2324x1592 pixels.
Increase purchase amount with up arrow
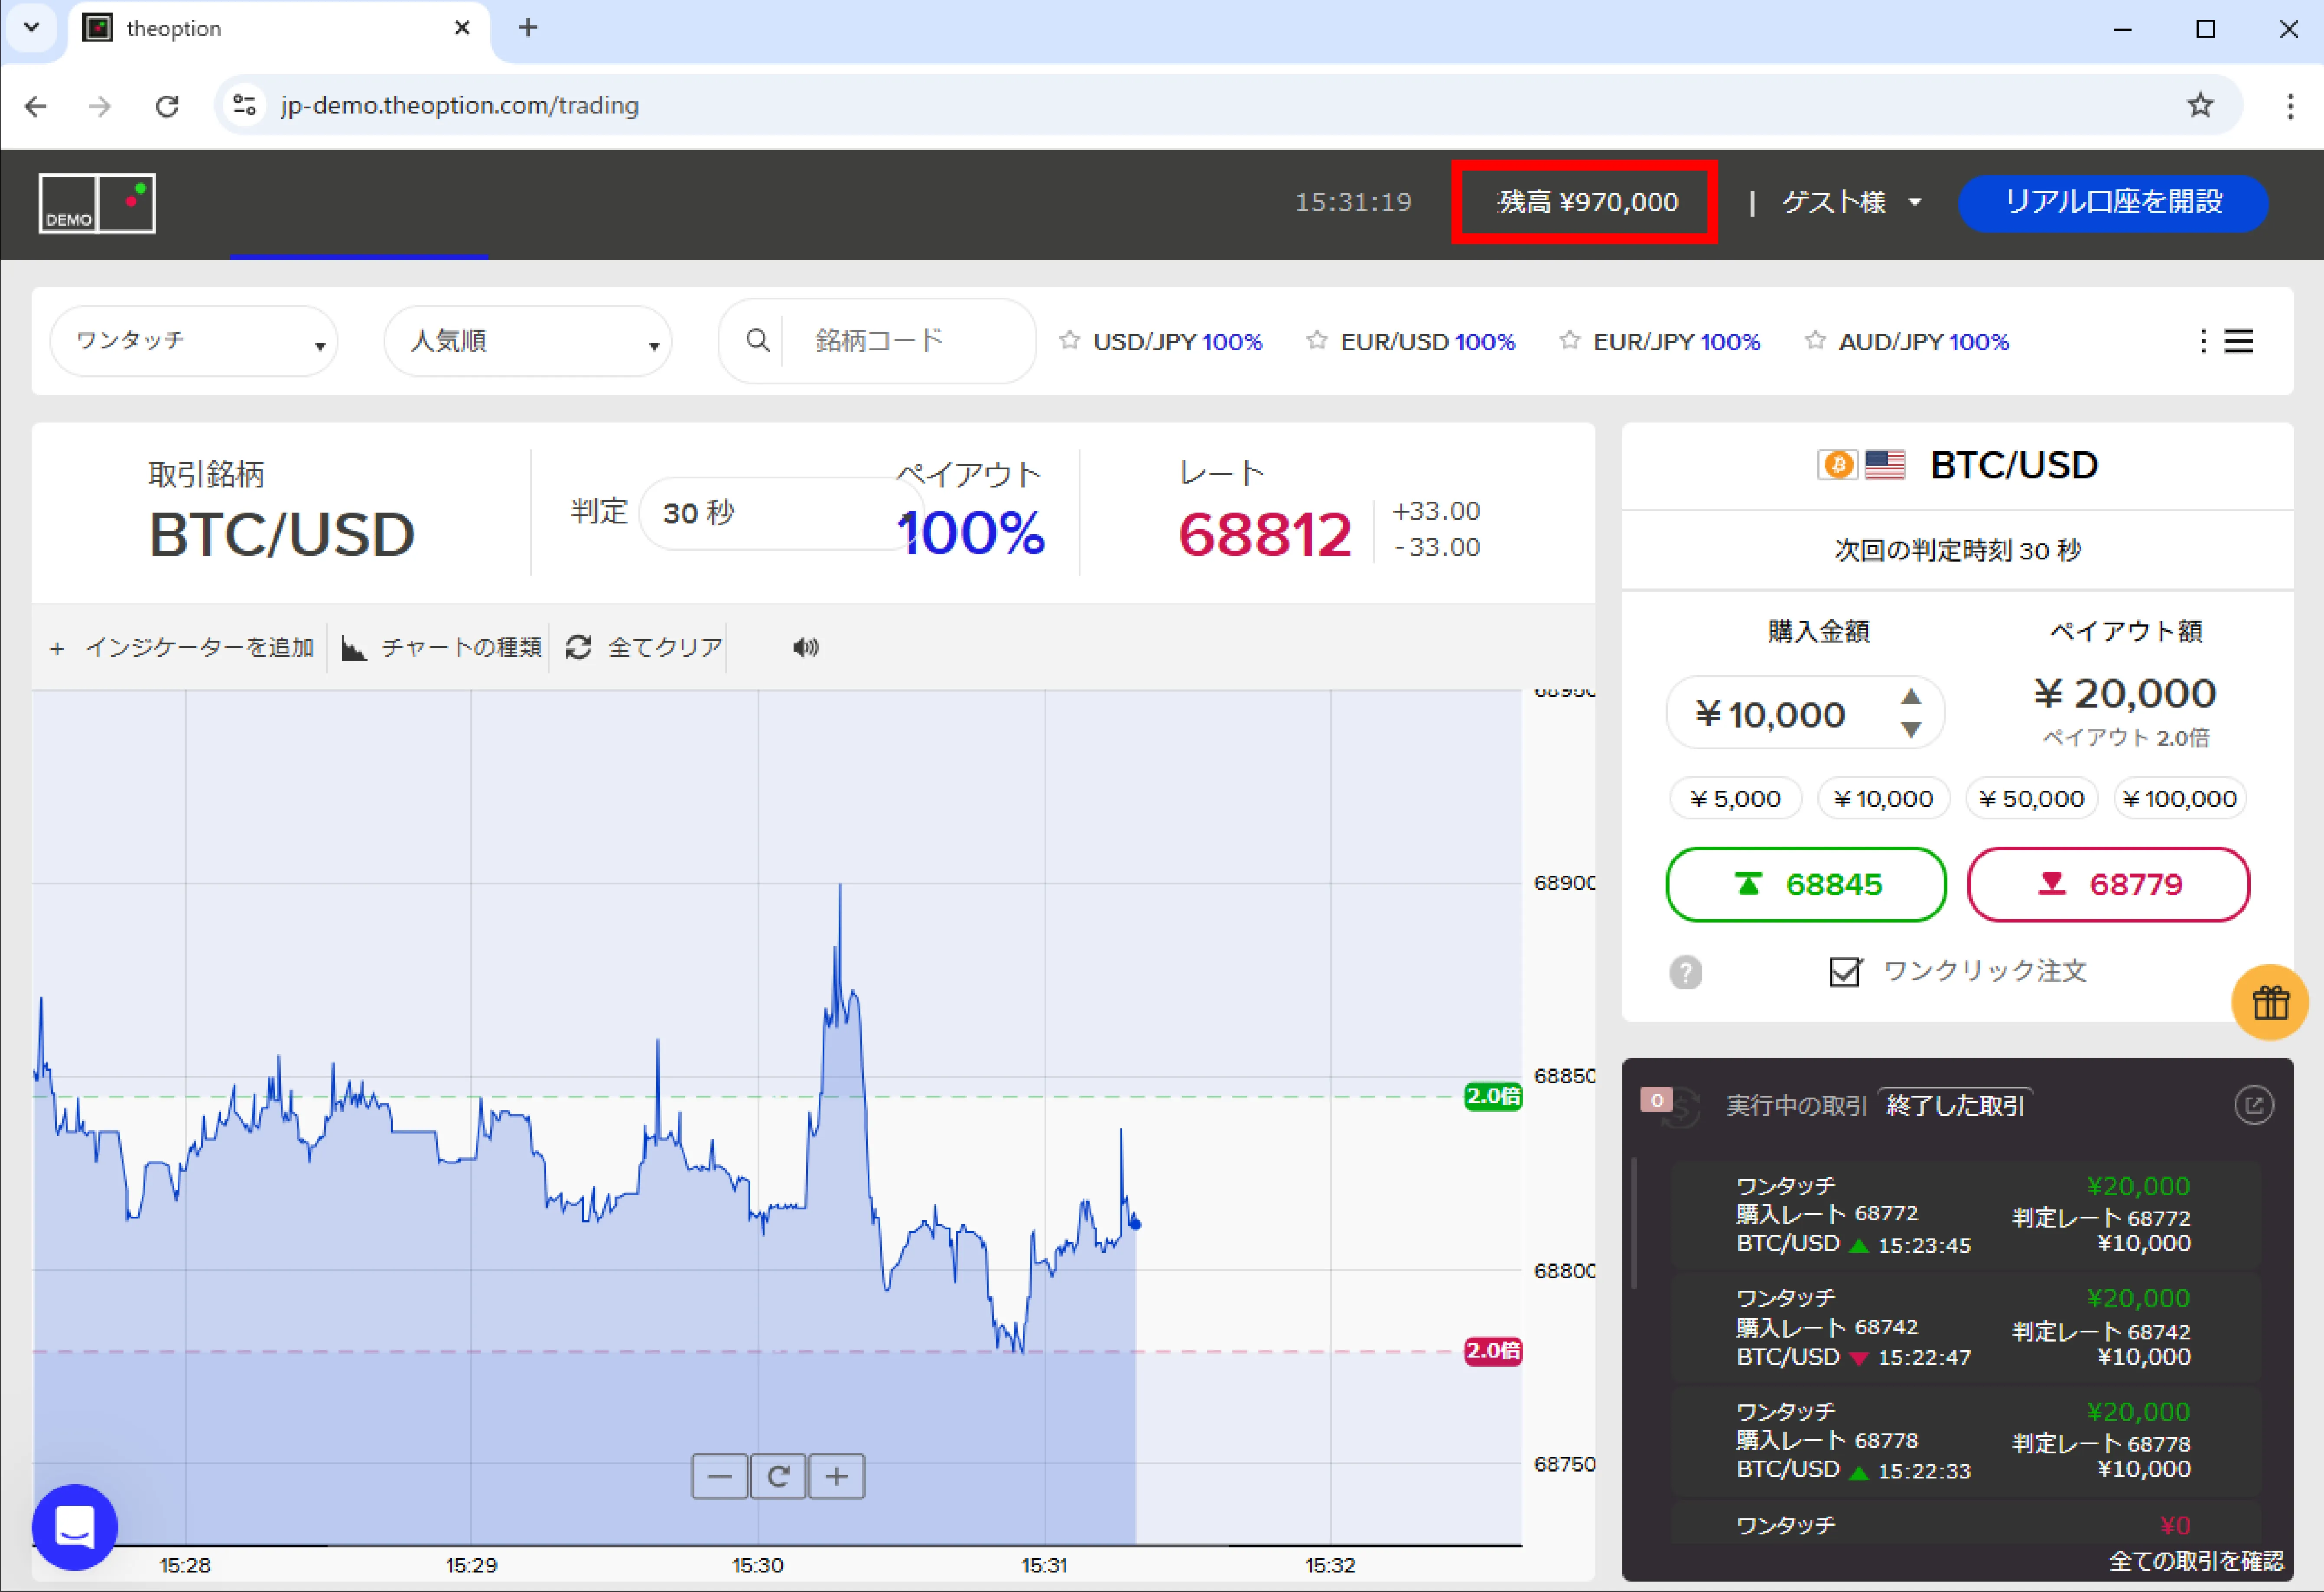[x=1911, y=696]
